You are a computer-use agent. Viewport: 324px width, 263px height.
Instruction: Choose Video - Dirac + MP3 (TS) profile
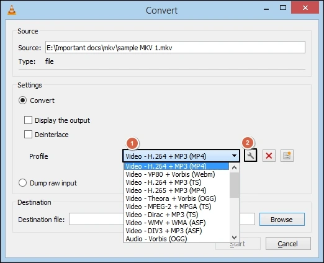pyautogui.click(x=176, y=215)
